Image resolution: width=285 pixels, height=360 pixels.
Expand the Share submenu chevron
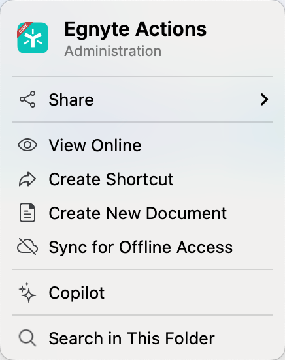(x=264, y=99)
